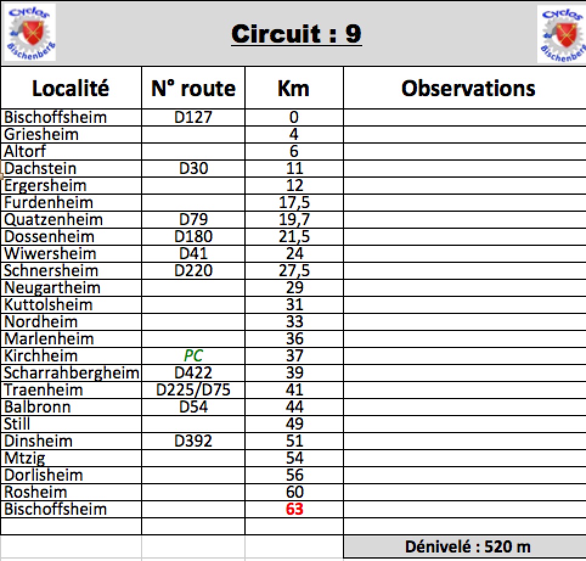Click the D41 route cell
The width and height of the screenshot is (586, 561).
(193, 254)
